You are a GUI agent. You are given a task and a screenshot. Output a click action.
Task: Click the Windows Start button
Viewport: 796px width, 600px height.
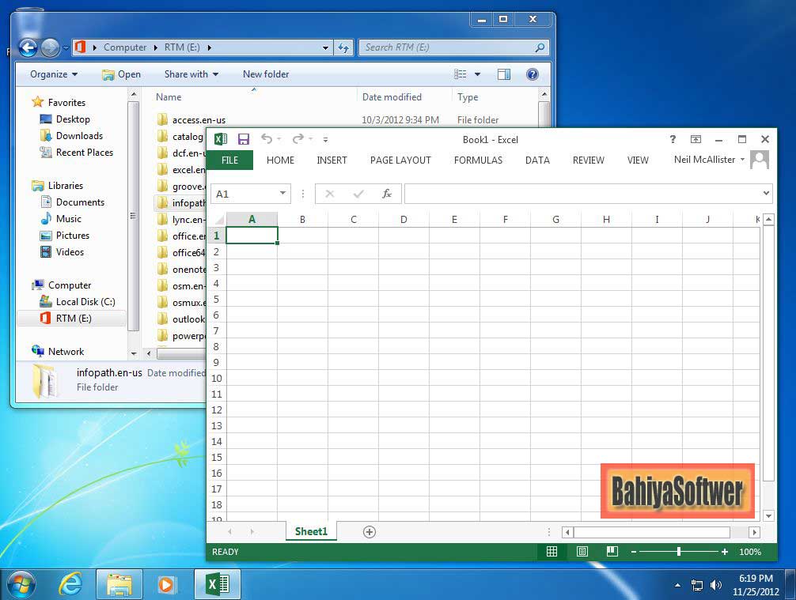tap(21, 585)
